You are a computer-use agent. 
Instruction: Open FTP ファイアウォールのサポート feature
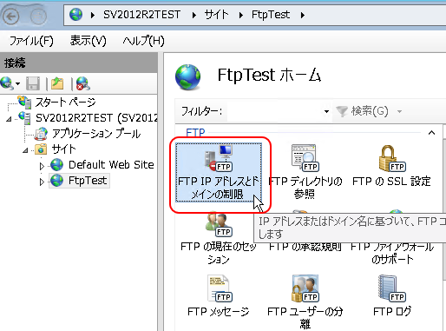pyautogui.click(x=391, y=252)
